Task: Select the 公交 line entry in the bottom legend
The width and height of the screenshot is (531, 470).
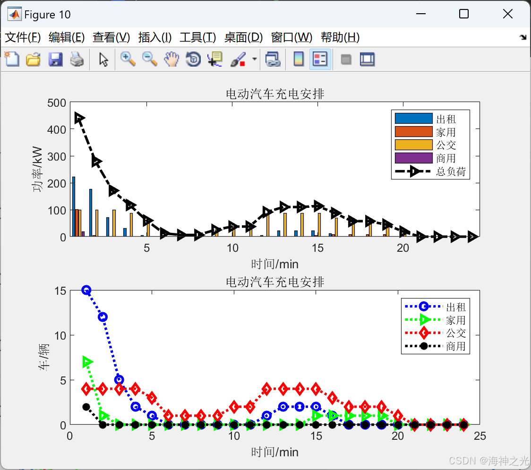Action: [436, 333]
